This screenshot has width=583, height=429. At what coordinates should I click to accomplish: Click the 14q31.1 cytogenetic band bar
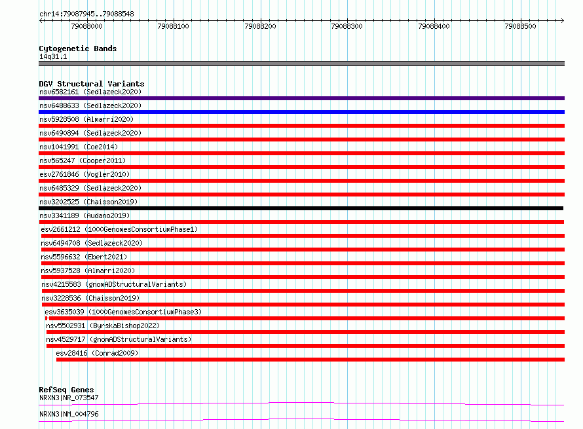point(301,64)
